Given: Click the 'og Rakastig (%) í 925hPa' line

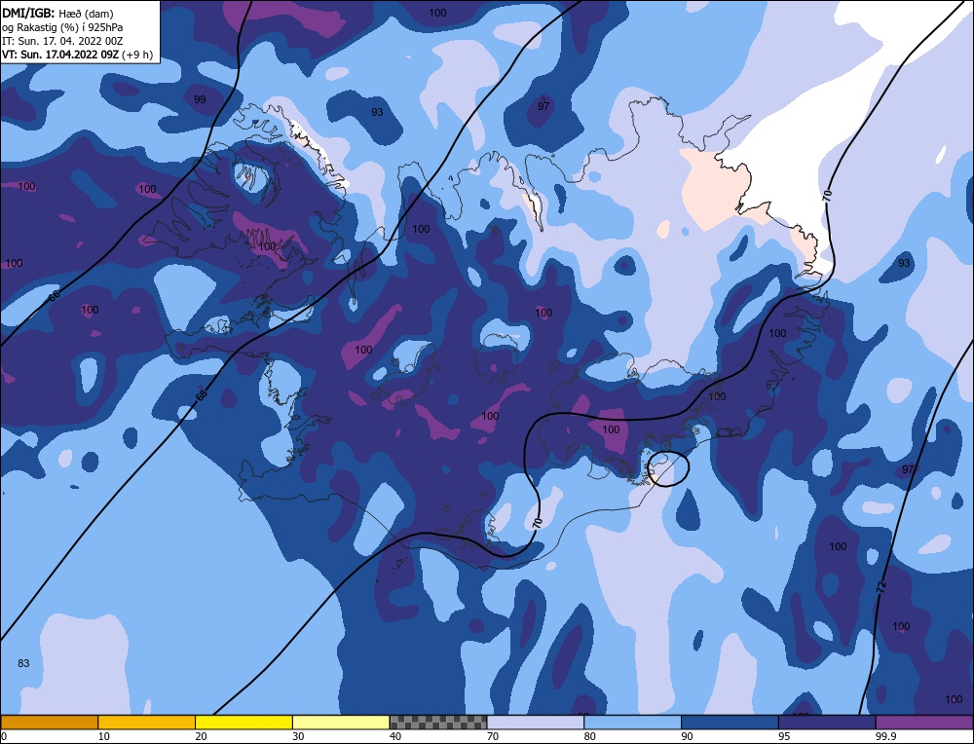Looking at the screenshot, I should 62,27.
